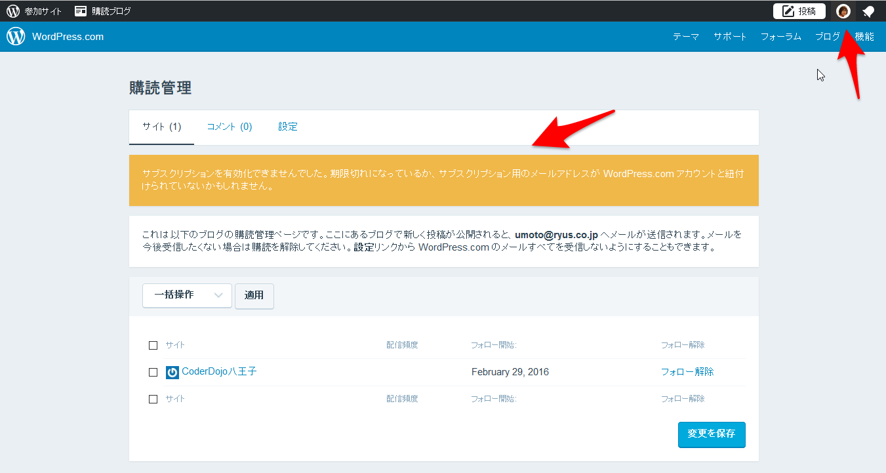Click the 変更を保存 button

tap(712, 434)
